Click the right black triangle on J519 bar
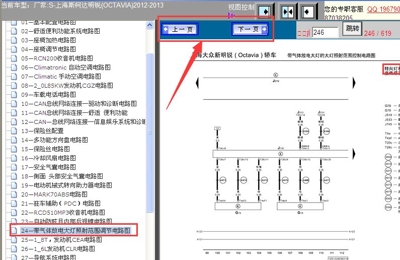The image size is (400, 260). click(354, 83)
